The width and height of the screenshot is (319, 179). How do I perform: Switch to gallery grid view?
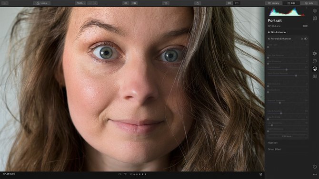(x=229, y=3)
